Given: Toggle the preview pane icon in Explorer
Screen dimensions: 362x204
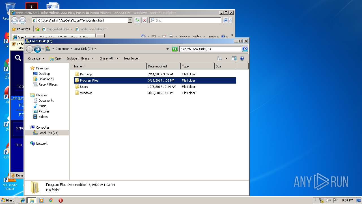Looking at the screenshot, I should point(234,58).
